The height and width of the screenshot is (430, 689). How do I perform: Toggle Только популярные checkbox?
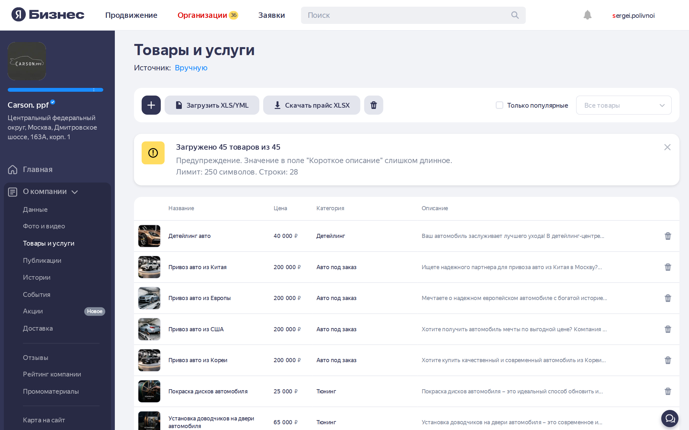(500, 105)
